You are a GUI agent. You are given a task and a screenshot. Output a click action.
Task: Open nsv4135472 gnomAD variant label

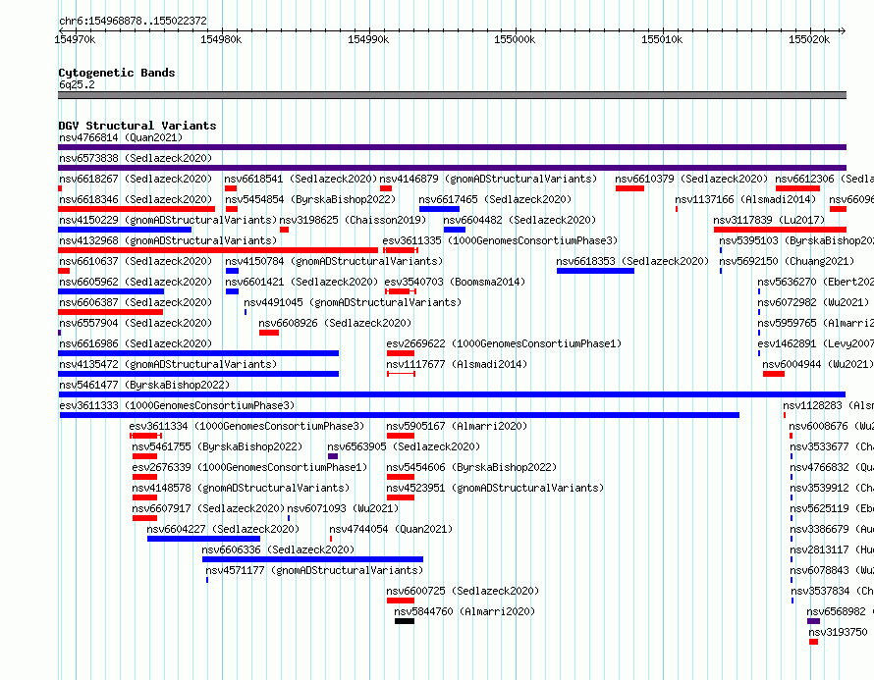168,364
